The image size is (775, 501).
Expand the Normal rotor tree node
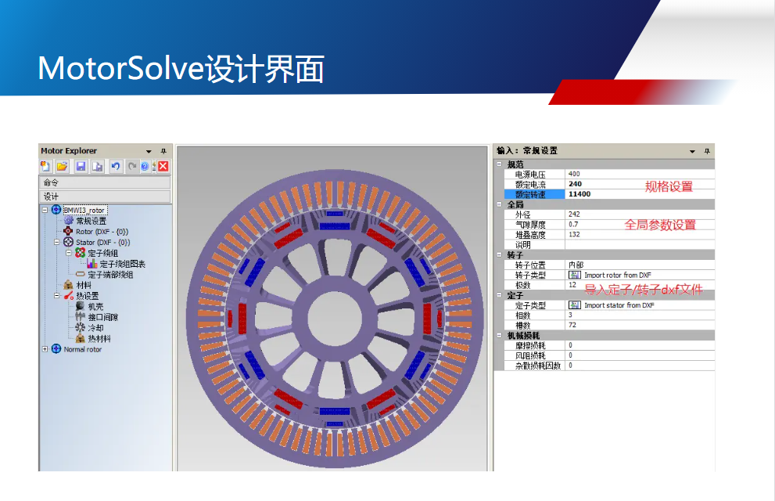coord(45,349)
